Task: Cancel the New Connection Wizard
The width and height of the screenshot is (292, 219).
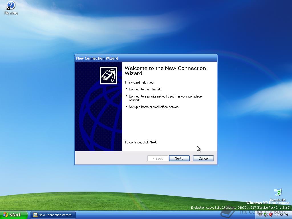Action: coord(203,158)
